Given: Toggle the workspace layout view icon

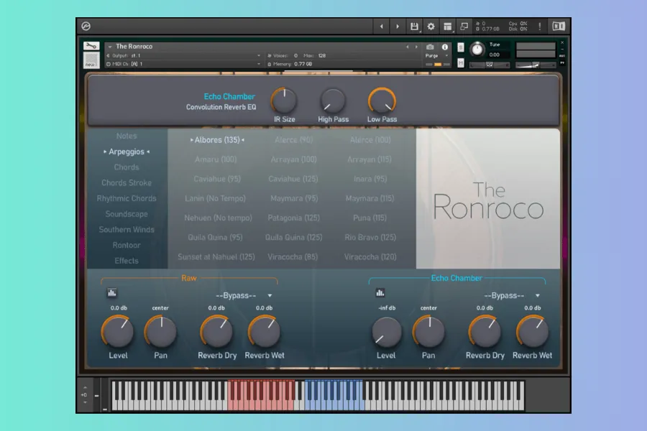Looking at the screenshot, I should tap(448, 27).
